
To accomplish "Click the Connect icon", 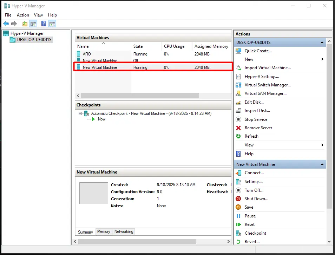I will click(x=238, y=173).
